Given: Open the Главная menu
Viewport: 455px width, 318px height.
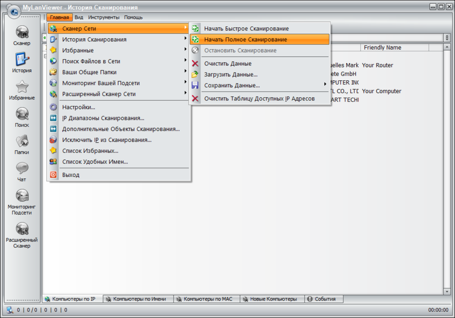Looking at the screenshot, I should point(59,17).
